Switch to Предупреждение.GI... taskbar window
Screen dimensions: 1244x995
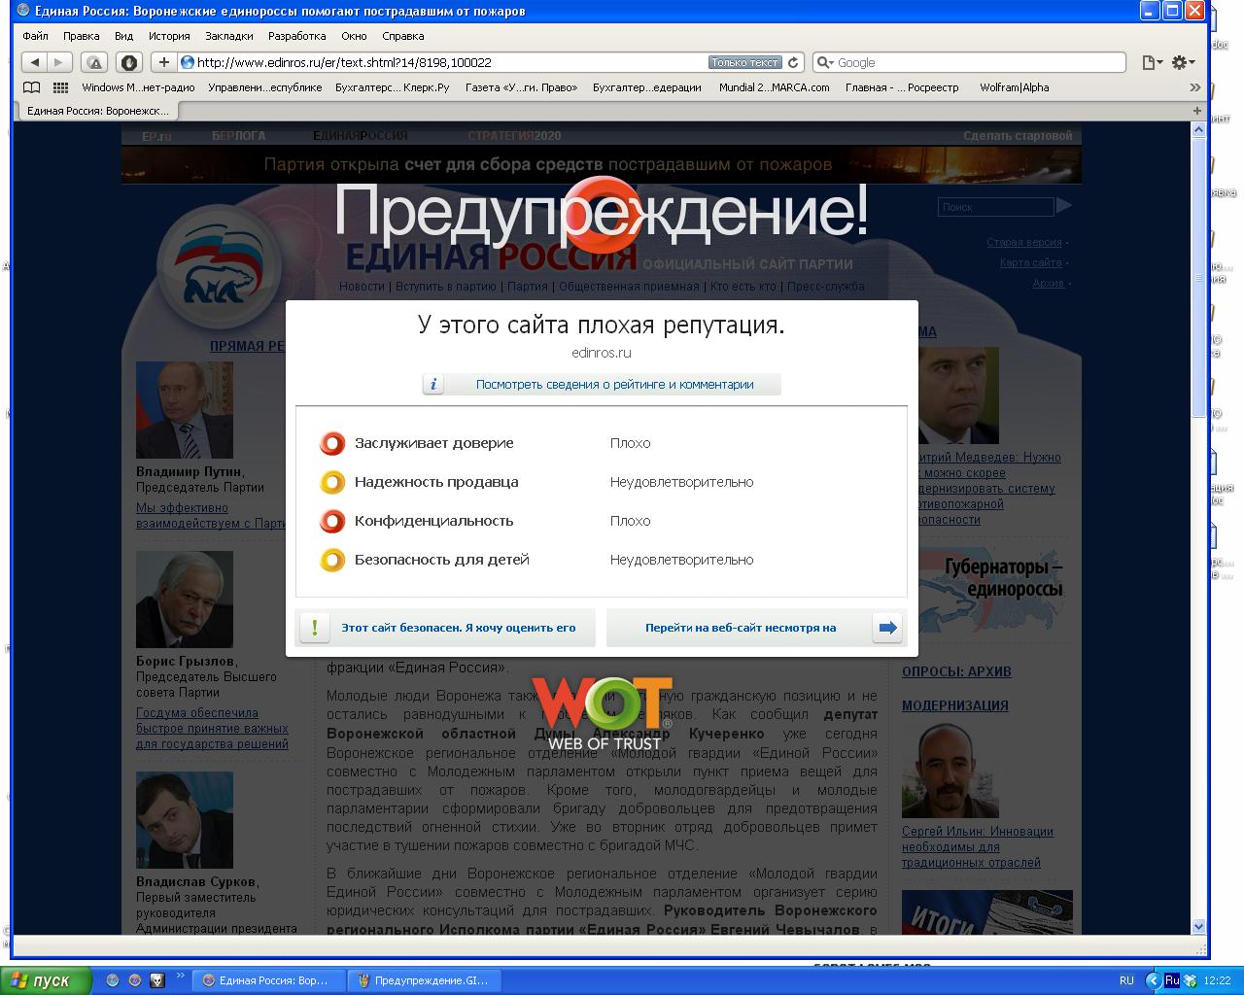[423, 980]
